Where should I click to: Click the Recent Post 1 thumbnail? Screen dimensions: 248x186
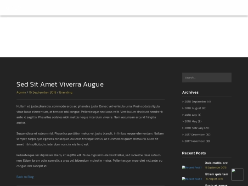(192, 168)
